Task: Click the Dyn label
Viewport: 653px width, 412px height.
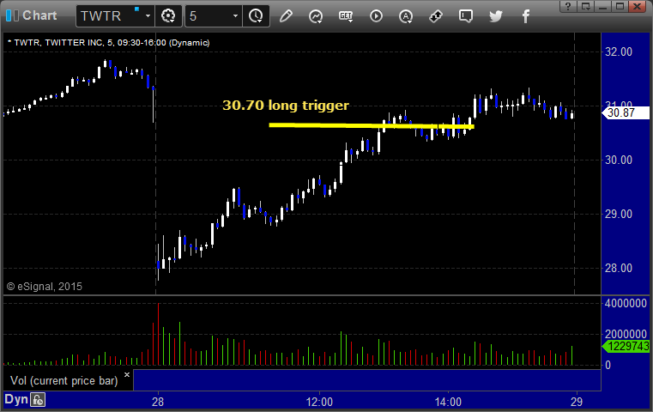Action: (x=15, y=399)
